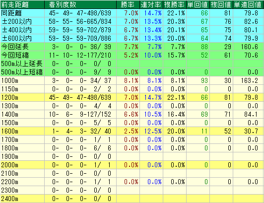Click the 複回値 column header
Image resolution: width=264 pixels, height=203 pixels.
(x=221, y=4)
